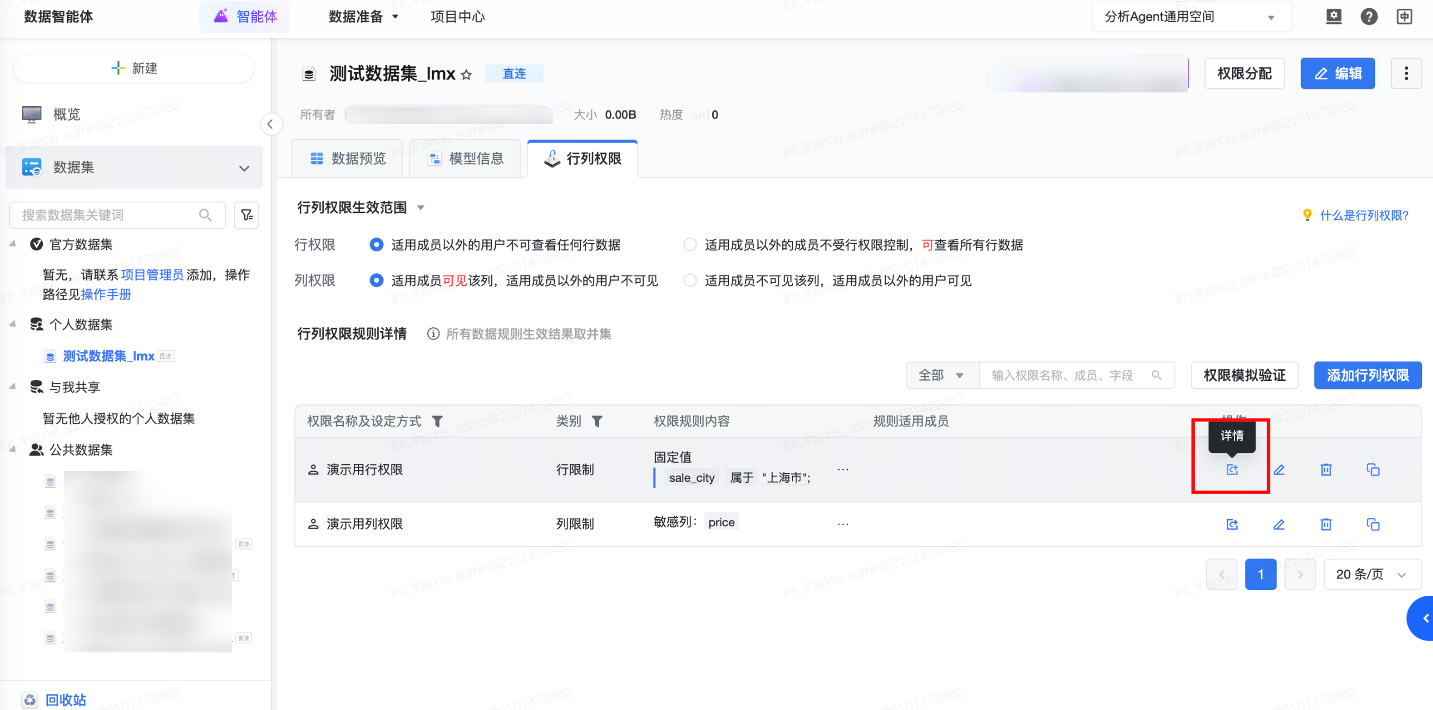Open the 20 条/页 page size dropdown
The width and height of the screenshot is (1433, 710).
click(1372, 574)
